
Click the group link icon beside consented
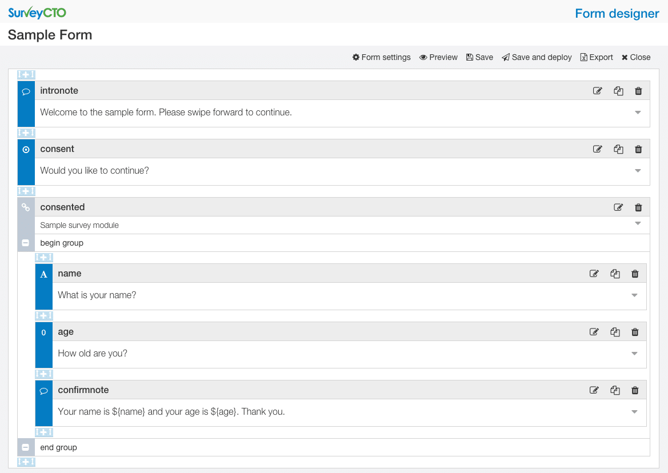(x=26, y=207)
